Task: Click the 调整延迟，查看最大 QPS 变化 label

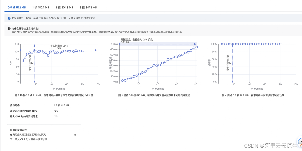Action: tap(137, 39)
